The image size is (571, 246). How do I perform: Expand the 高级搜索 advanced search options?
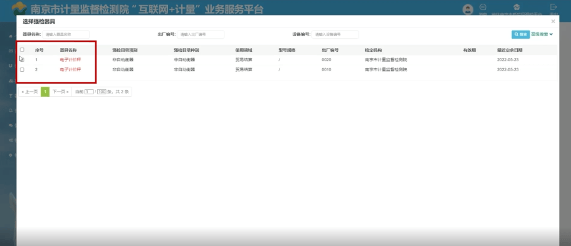pos(542,34)
